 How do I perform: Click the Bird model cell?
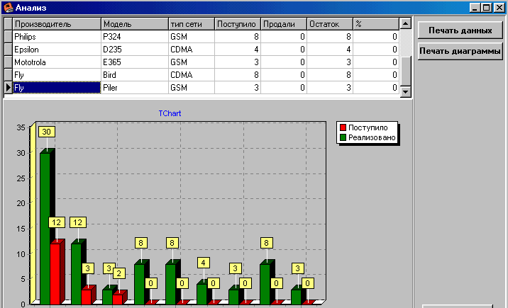point(135,75)
